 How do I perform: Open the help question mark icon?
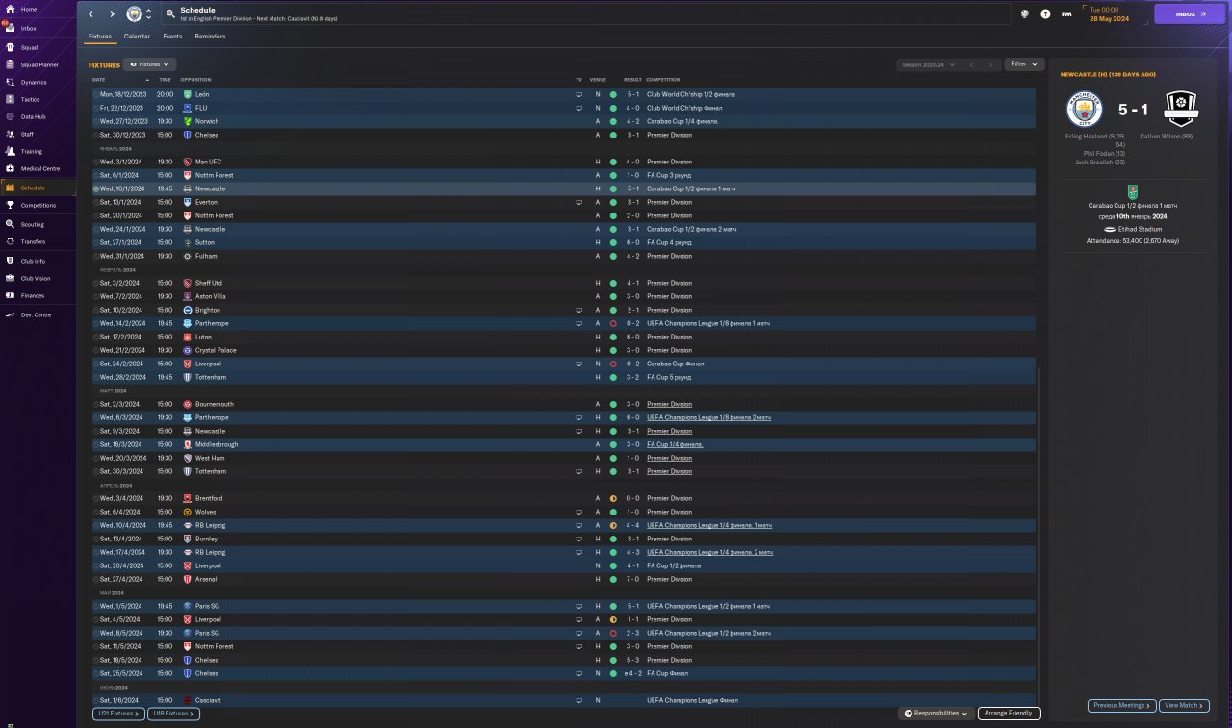point(1045,14)
